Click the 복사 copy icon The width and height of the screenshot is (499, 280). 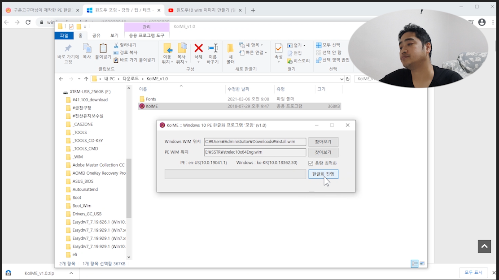[87, 48]
